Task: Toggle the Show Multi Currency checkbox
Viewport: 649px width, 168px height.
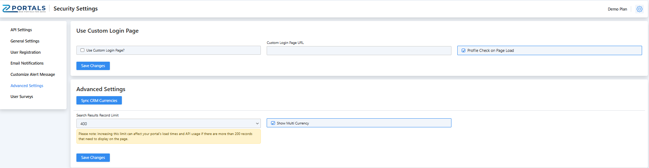Action: (x=273, y=123)
